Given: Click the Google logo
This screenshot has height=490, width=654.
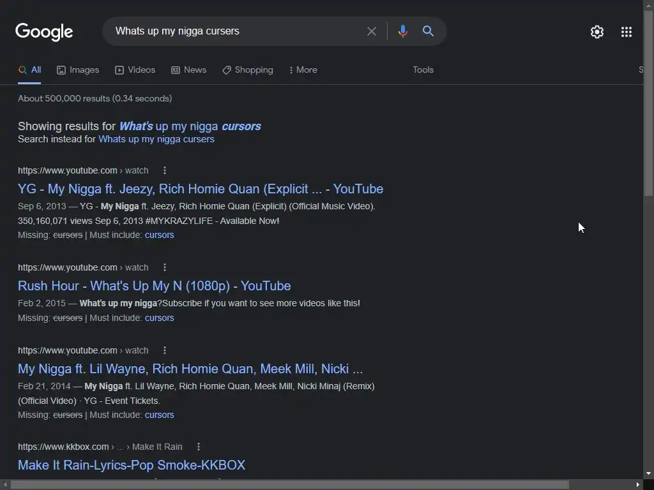Looking at the screenshot, I should pos(44,32).
